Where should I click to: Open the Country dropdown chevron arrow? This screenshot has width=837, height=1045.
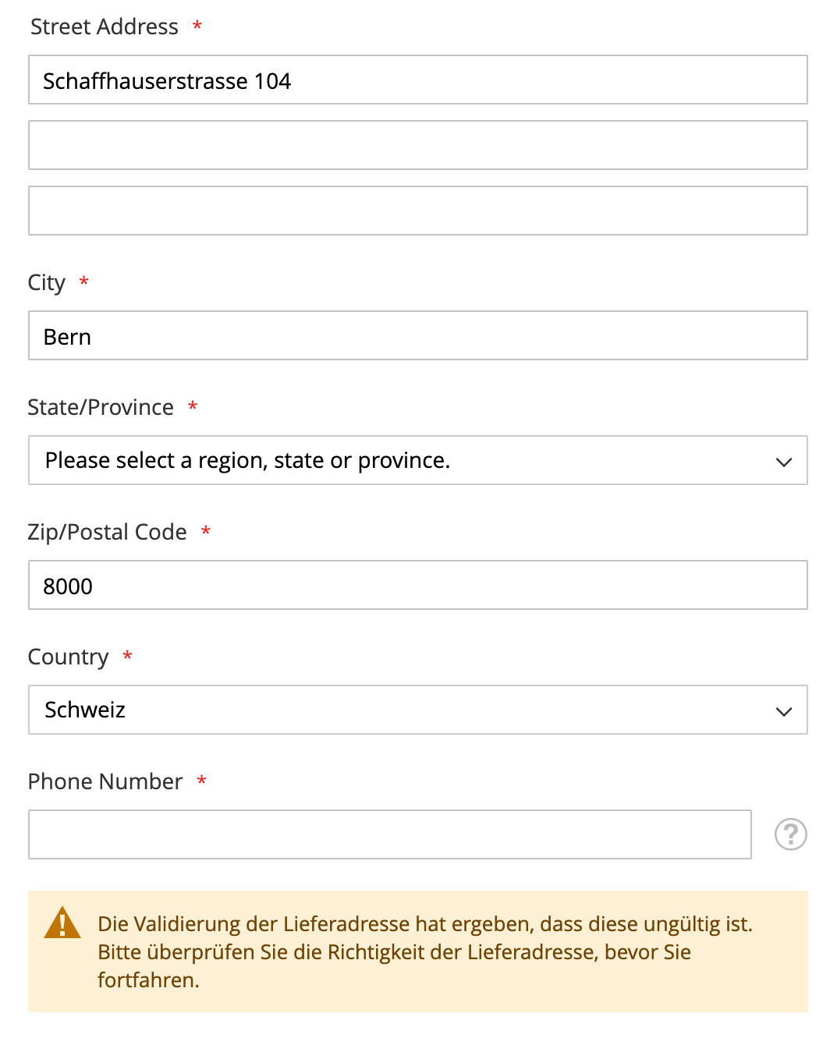coord(784,711)
